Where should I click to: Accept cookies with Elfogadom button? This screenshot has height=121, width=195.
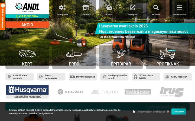click(x=179, y=112)
